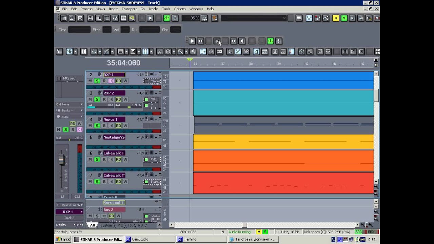Image resolution: width=434 pixels, height=244 pixels.
Task: Toggle the MReverb checkbox in the inspector
Action: (59, 79)
